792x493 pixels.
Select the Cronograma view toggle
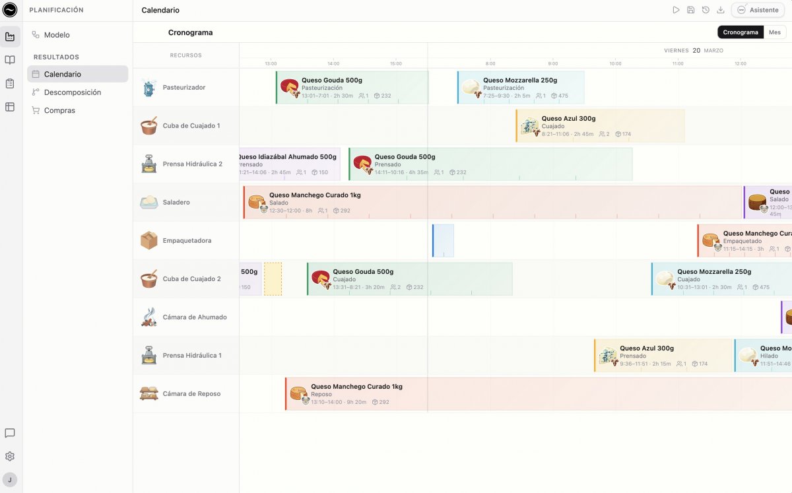[740, 32]
